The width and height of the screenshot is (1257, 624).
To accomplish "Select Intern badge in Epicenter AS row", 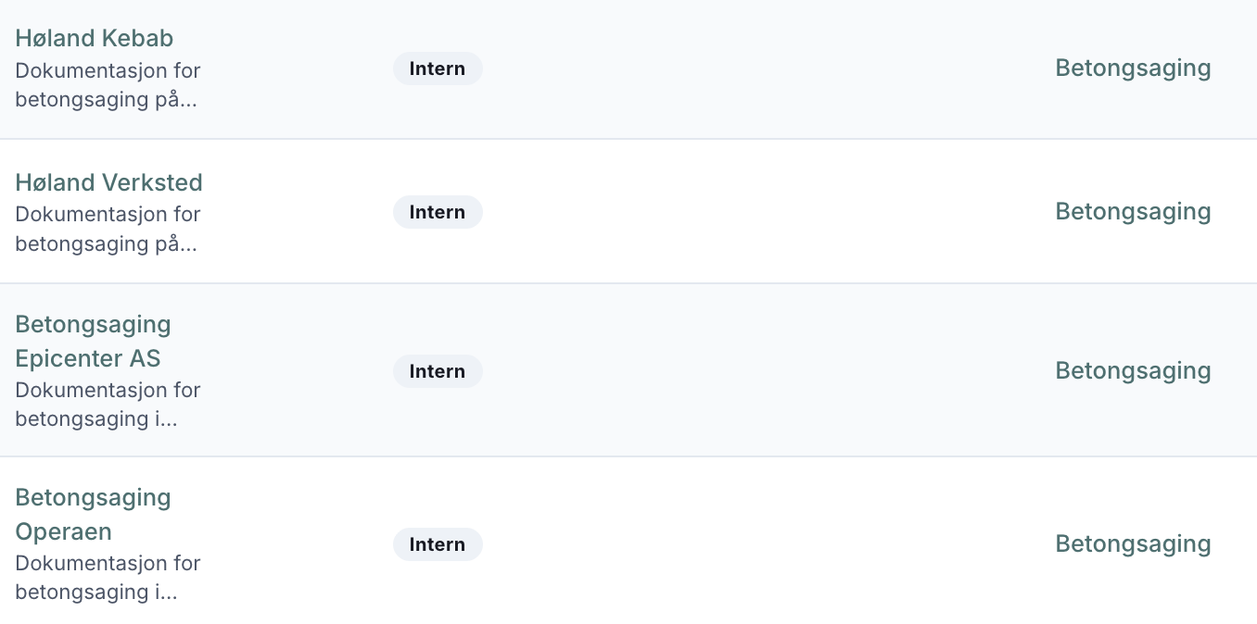I will click(x=438, y=372).
